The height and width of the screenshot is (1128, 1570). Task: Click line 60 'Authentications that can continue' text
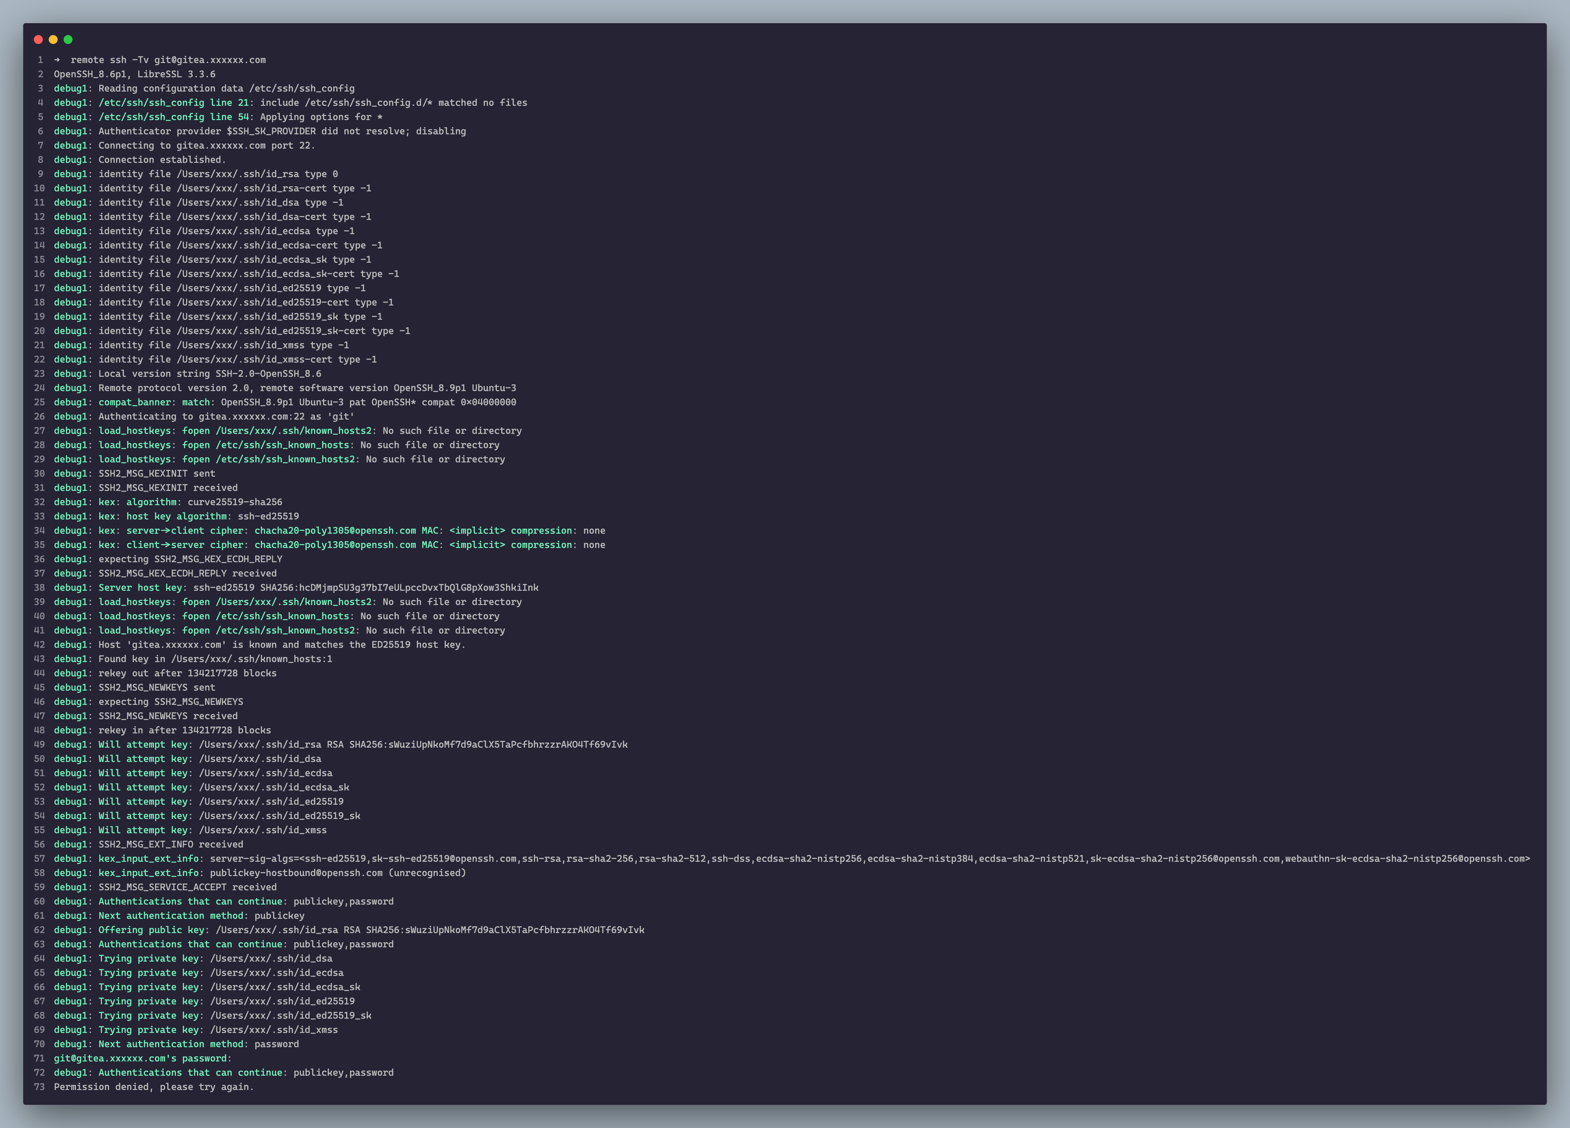coord(190,902)
